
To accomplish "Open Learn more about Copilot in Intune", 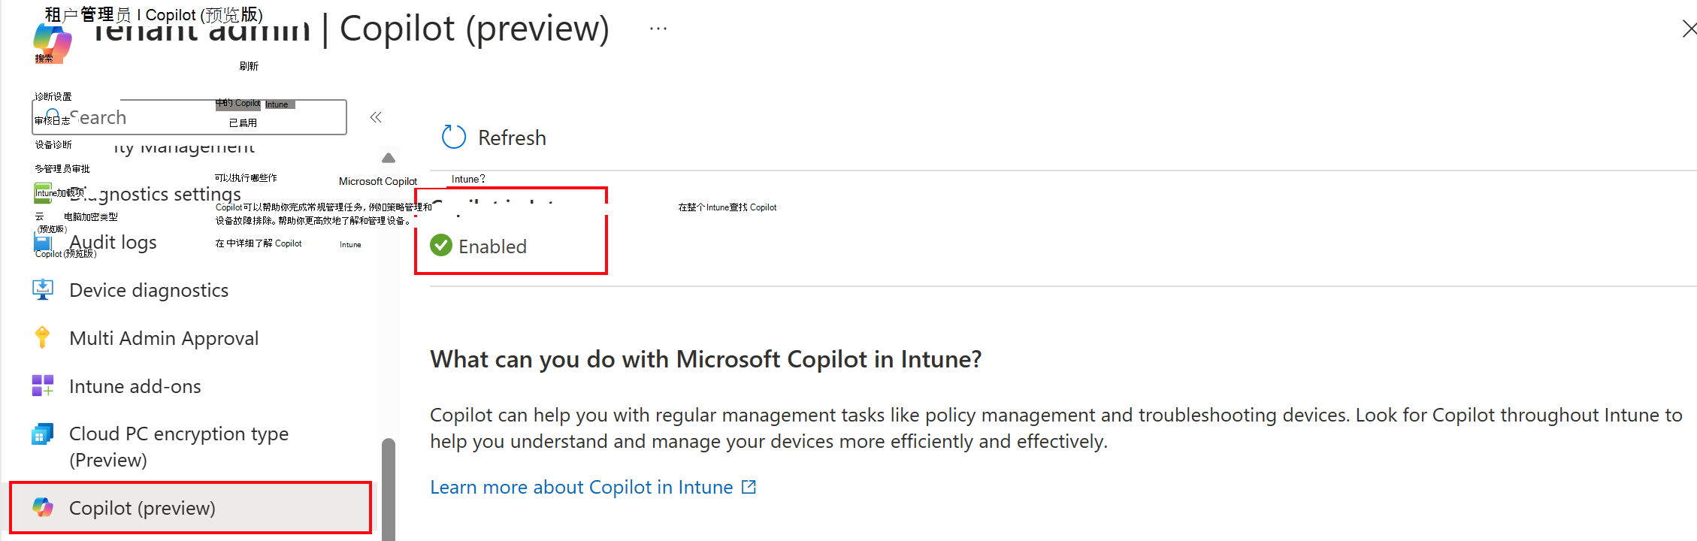I will click(x=581, y=487).
